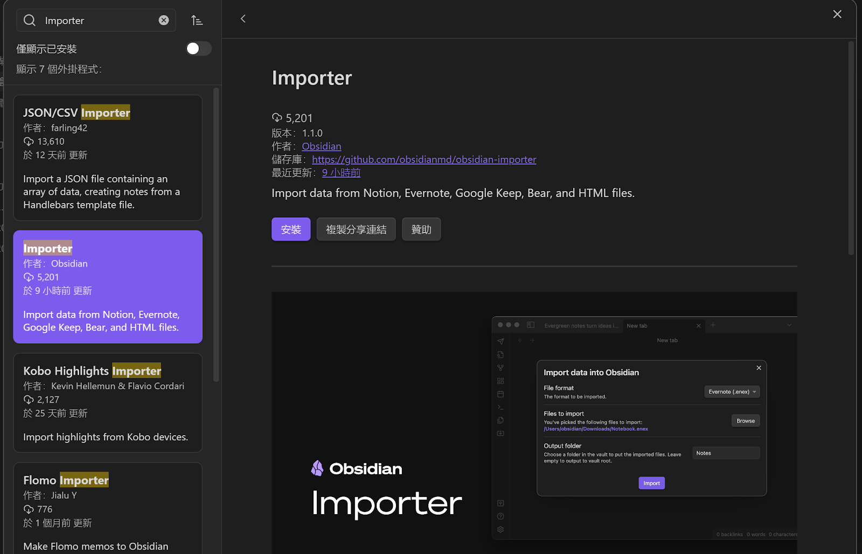Click '於 1 個月前 更新' on Flomo card
Screen dimensions: 862x554
point(58,523)
